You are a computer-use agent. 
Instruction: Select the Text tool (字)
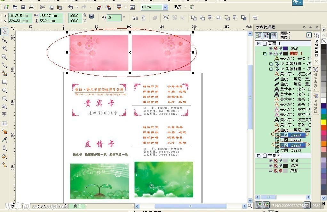click(4, 114)
